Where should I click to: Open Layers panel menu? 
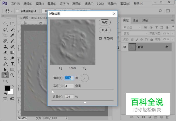point(172,20)
